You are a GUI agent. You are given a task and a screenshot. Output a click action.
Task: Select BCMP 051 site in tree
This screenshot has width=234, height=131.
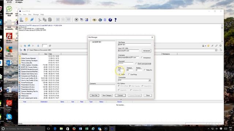coord(98,42)
